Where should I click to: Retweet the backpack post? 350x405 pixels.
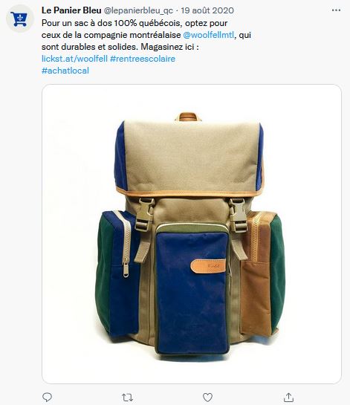click(127, 397)
